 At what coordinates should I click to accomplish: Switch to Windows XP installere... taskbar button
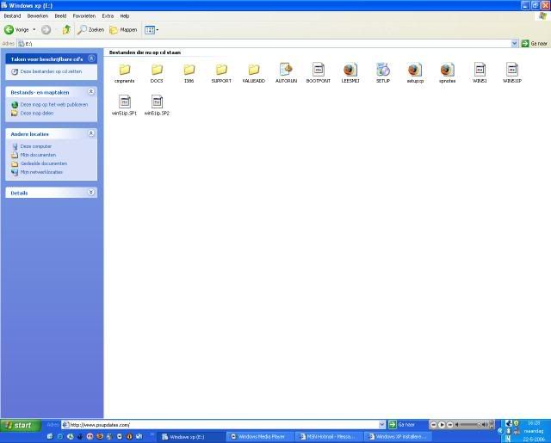(x=399, y=437)
